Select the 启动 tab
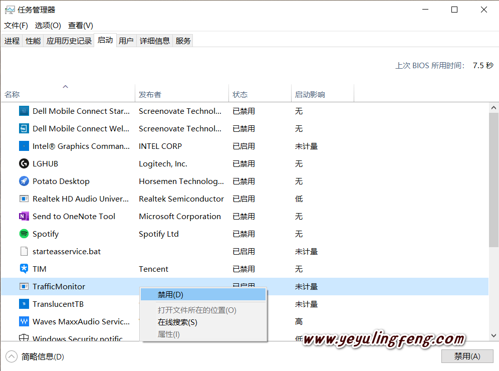 105,40
